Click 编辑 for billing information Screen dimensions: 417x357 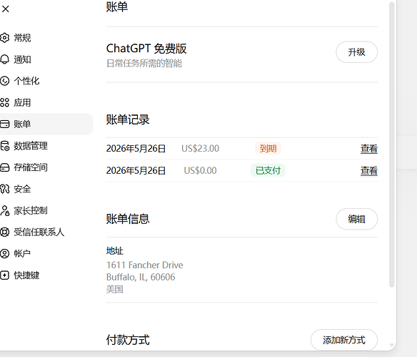[x=356, y=219]
